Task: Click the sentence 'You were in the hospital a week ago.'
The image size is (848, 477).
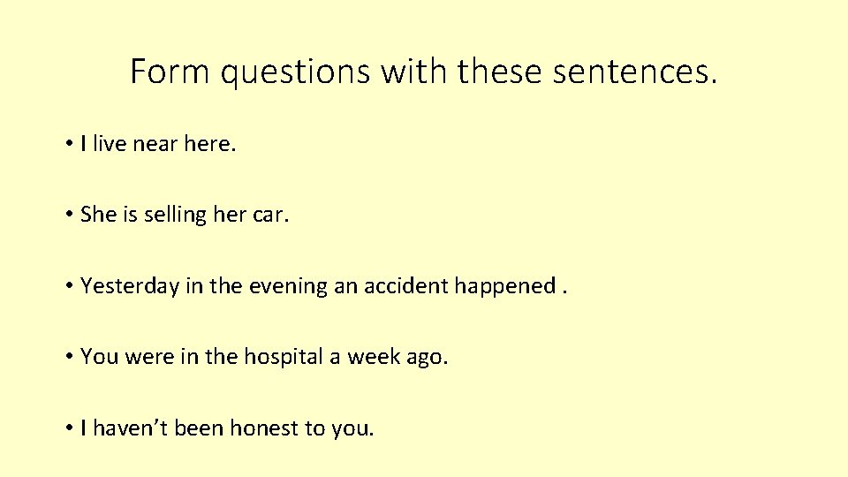Action: [x=264, y=357]
